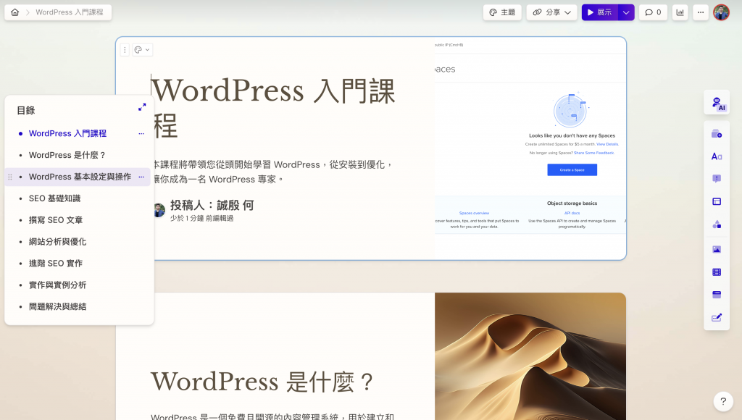Click the 少於 1 分鐘 前編輯過 timestamp
The height and width of the screenshot is (420, 742).
pos(202,219)
